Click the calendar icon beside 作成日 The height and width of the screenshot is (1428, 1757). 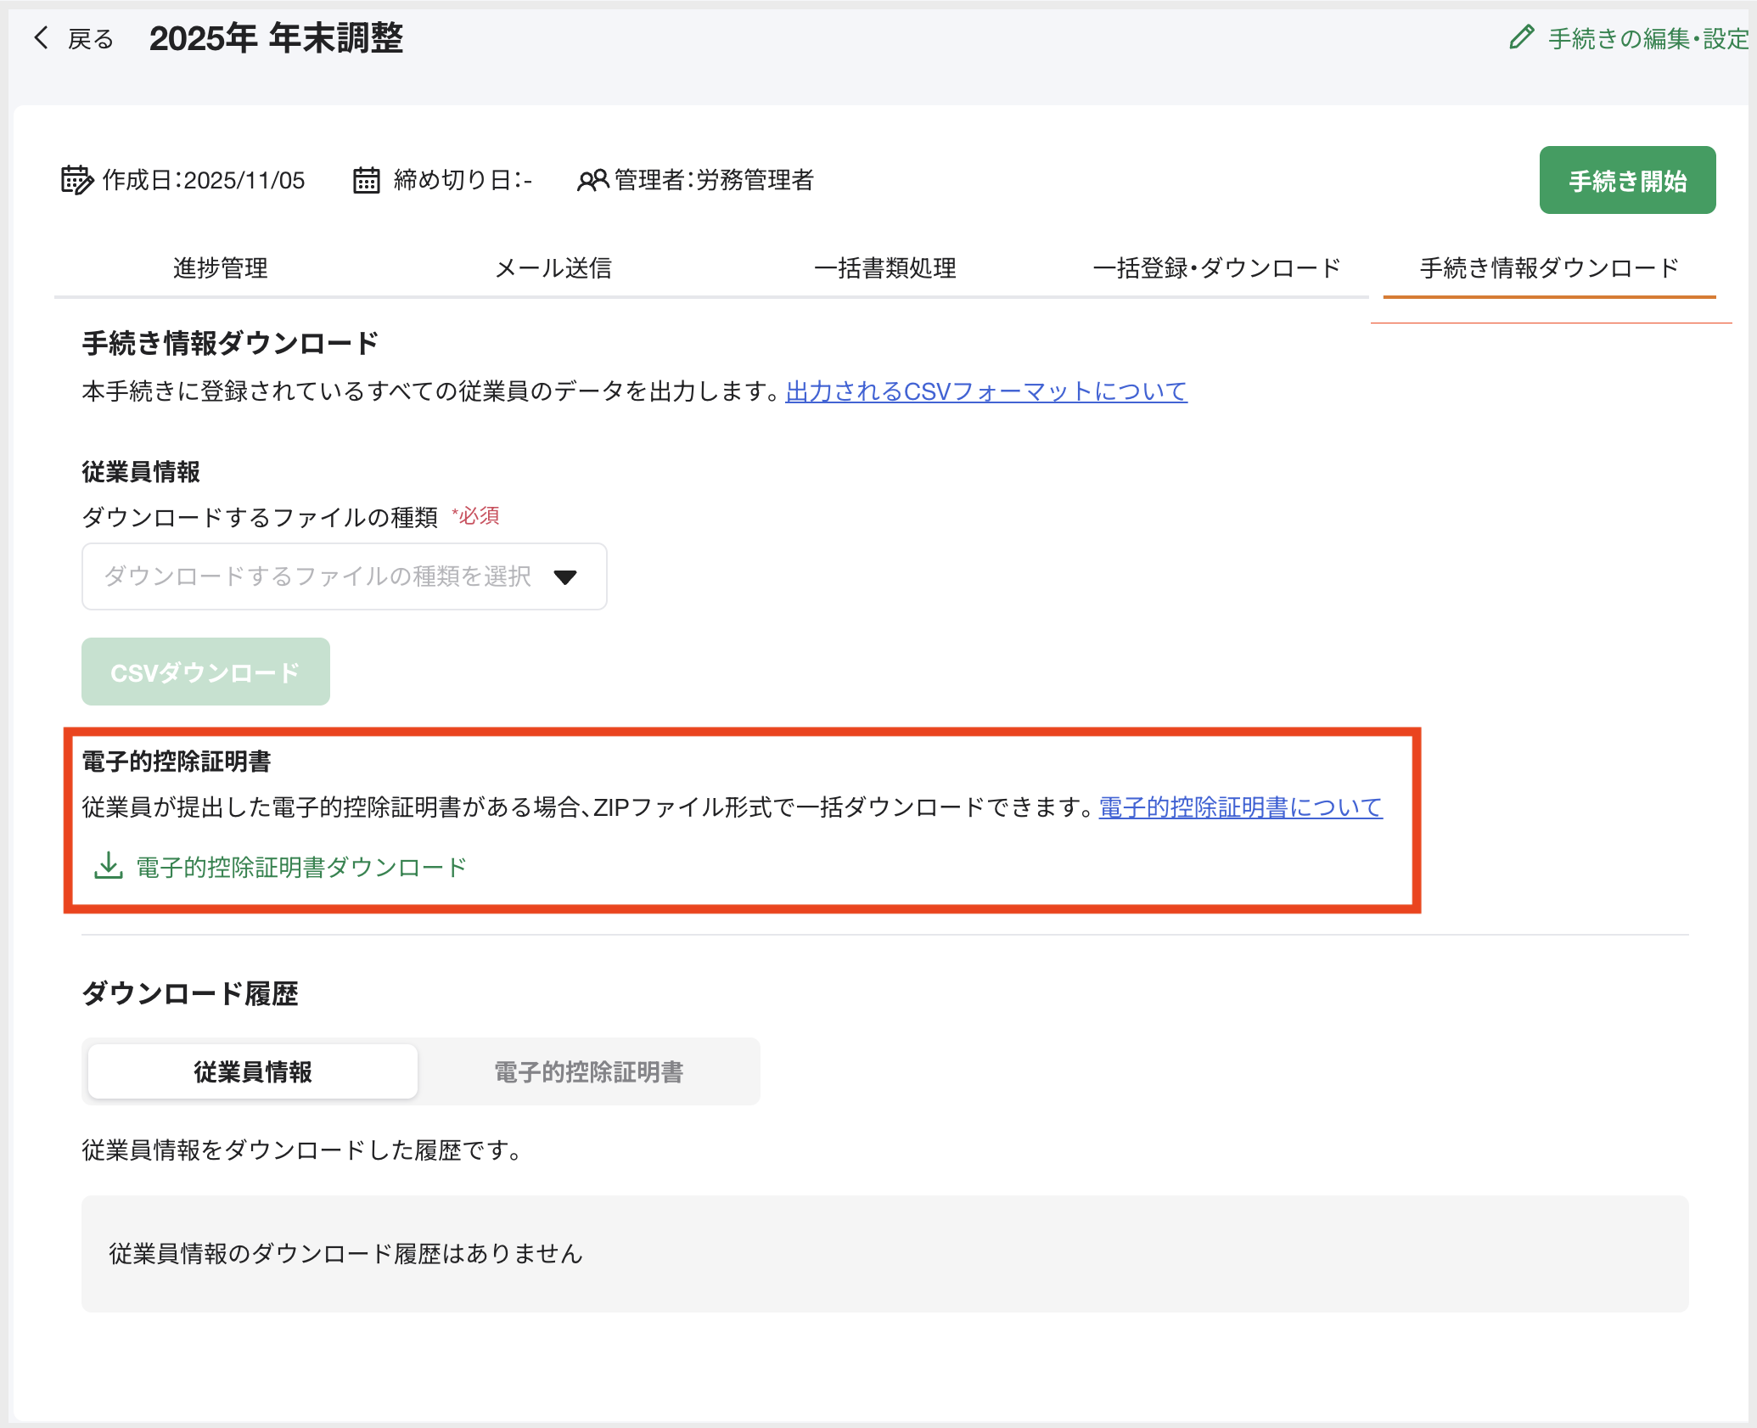click(78, 179)
